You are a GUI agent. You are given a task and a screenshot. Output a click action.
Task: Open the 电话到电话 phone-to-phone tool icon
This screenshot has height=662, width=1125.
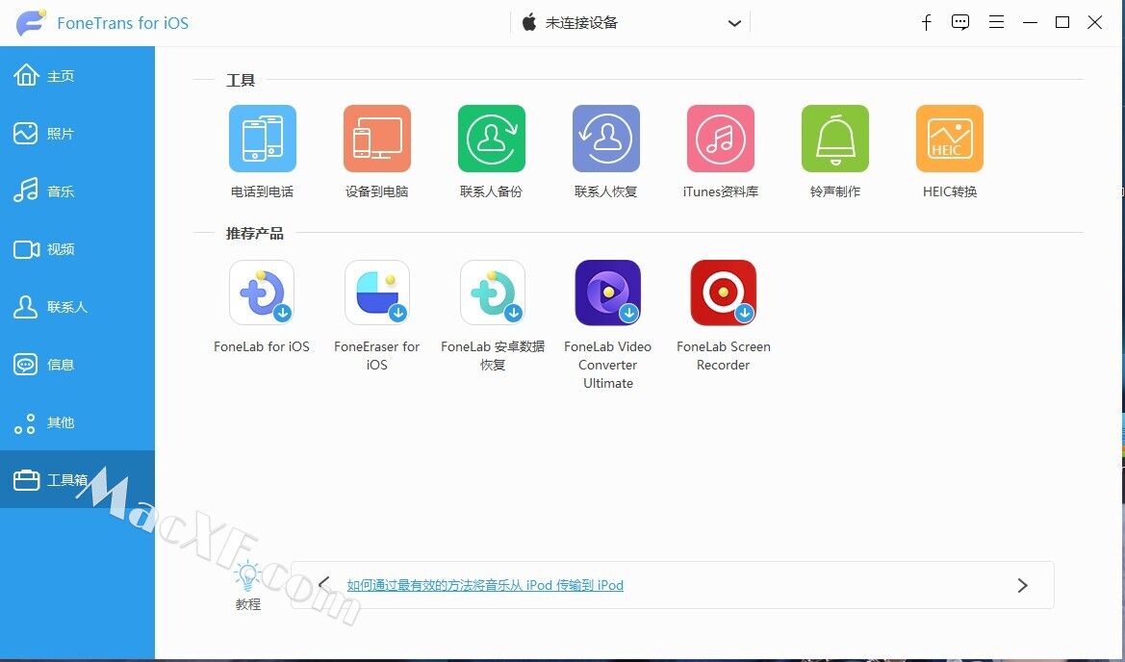point(263,139)
